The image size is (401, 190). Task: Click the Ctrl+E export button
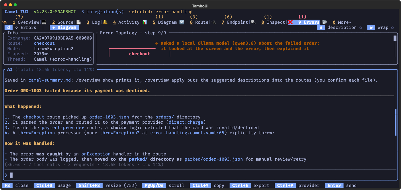coord(249,185)
